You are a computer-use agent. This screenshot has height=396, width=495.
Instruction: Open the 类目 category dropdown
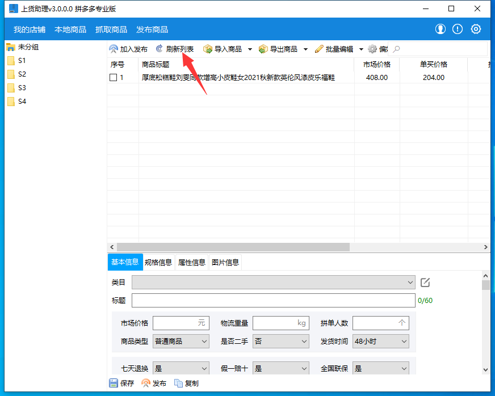tap(274, 283)
